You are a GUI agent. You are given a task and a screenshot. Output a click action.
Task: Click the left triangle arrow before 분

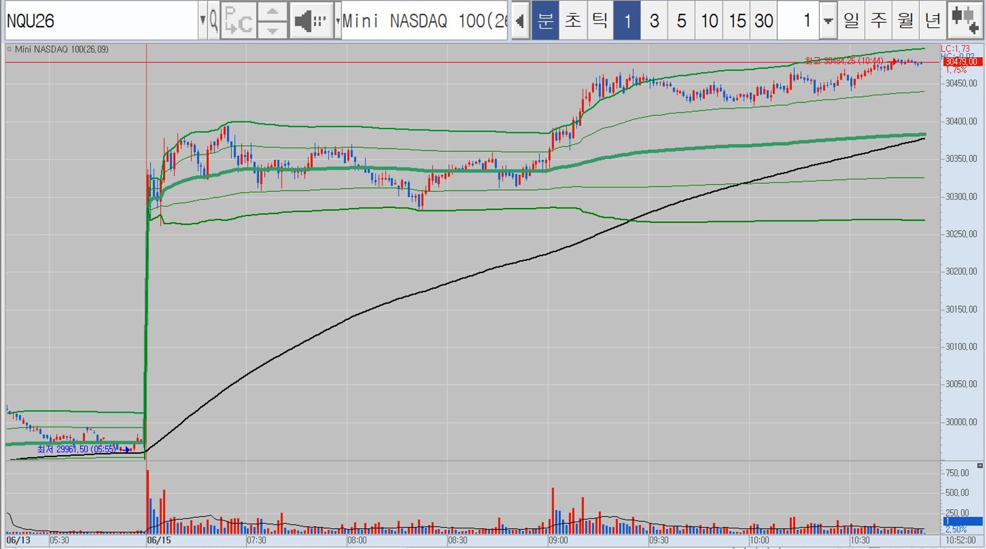[x=520, y=21]
